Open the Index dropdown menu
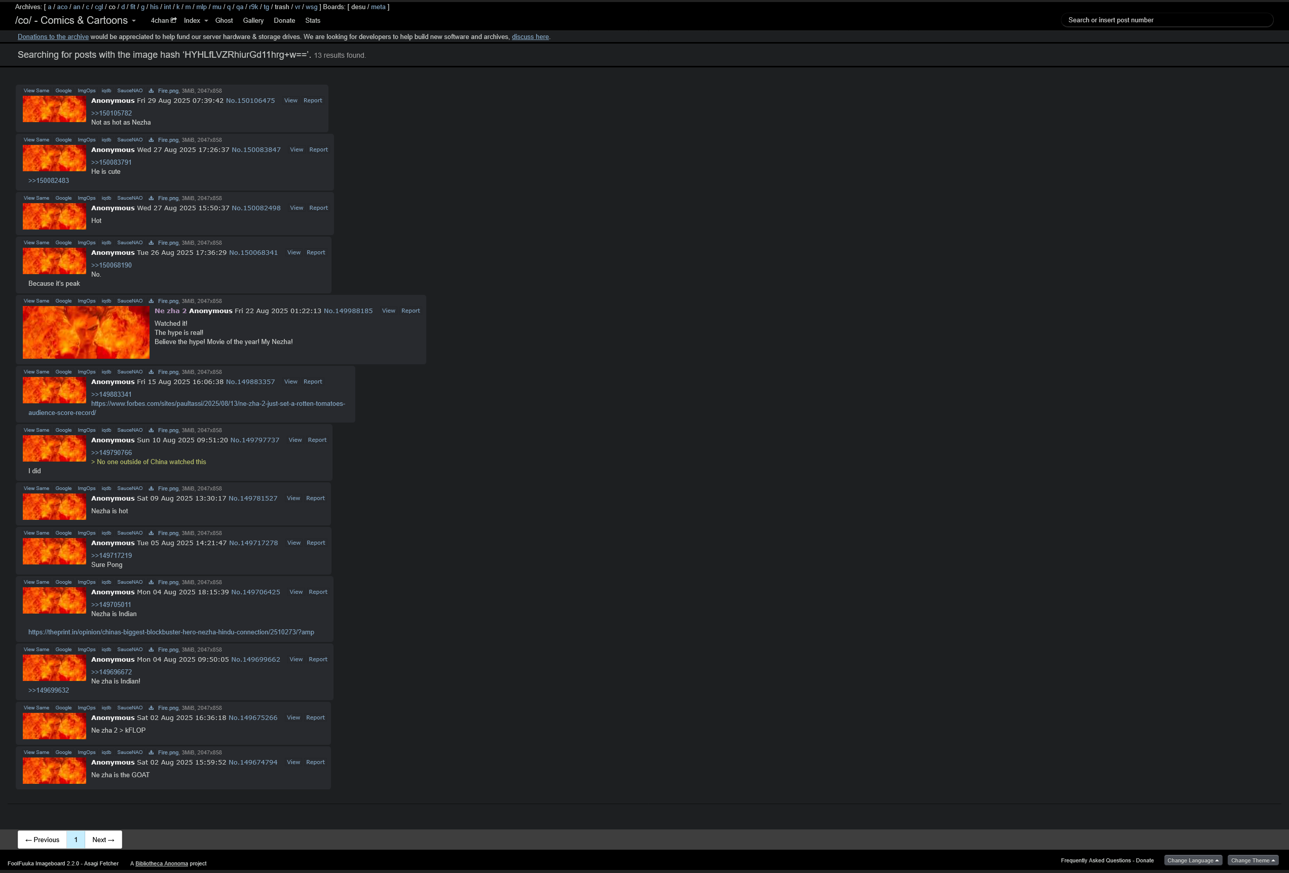Image resolution: width=1289 pixels, height=873 pixels. click(195, 20)
